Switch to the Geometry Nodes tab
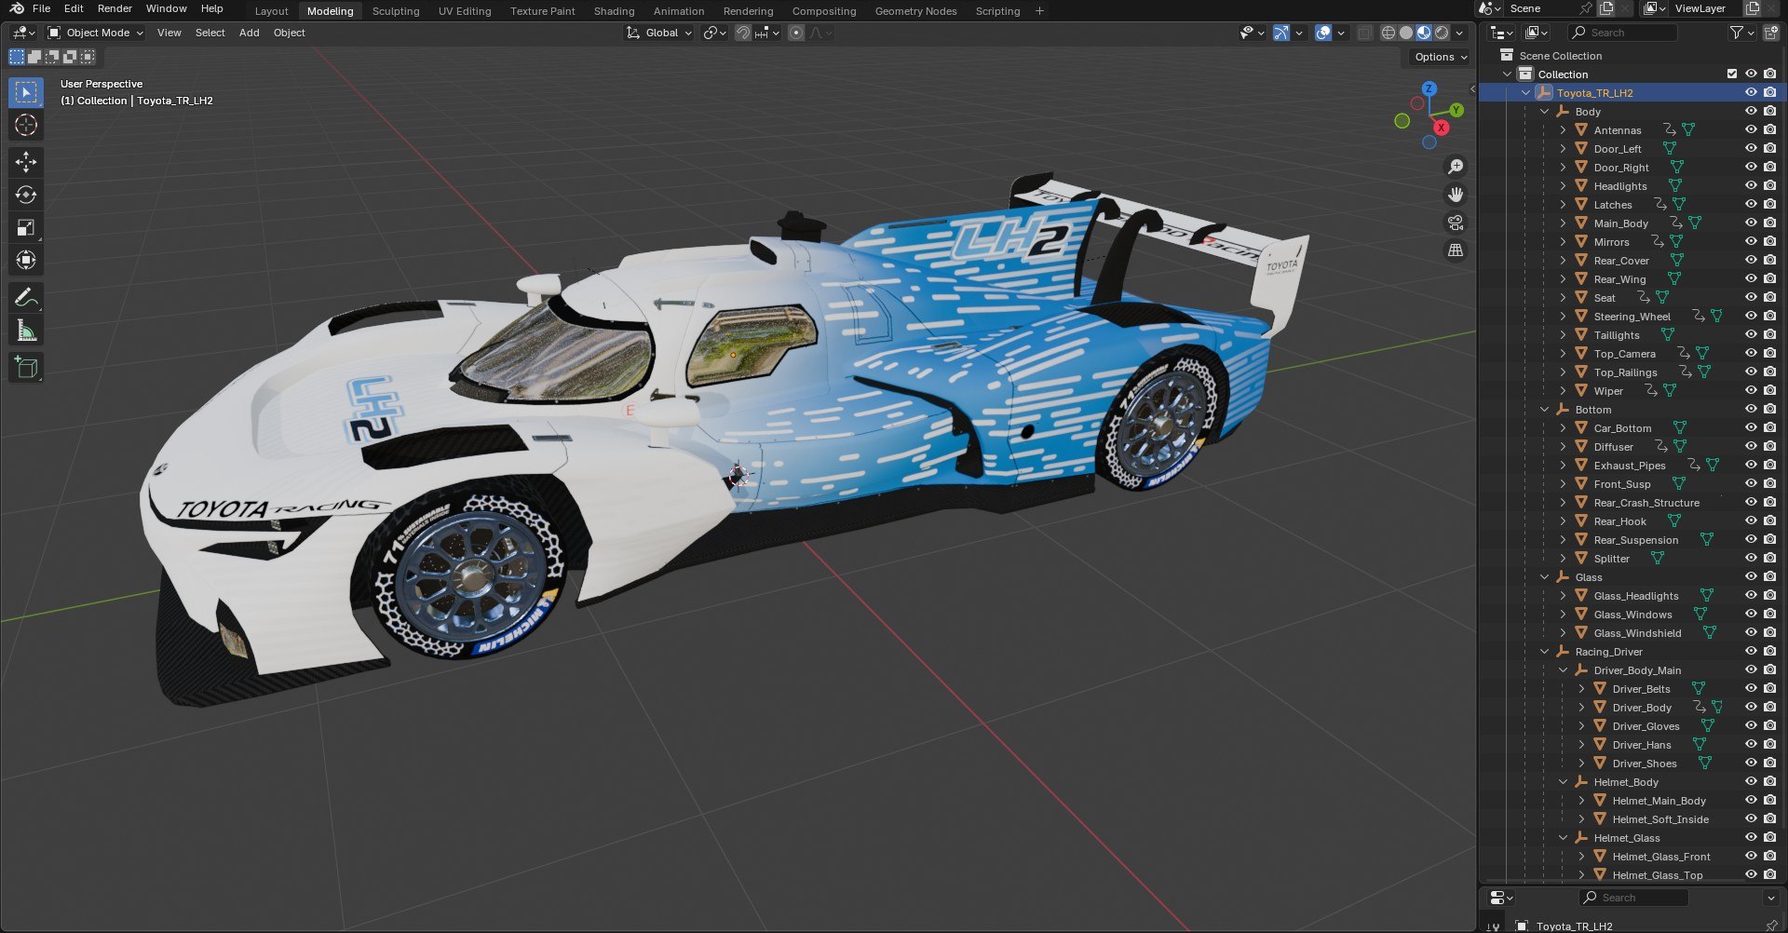The height and width of the screenshot is (933, 1788). click(915, 11)
